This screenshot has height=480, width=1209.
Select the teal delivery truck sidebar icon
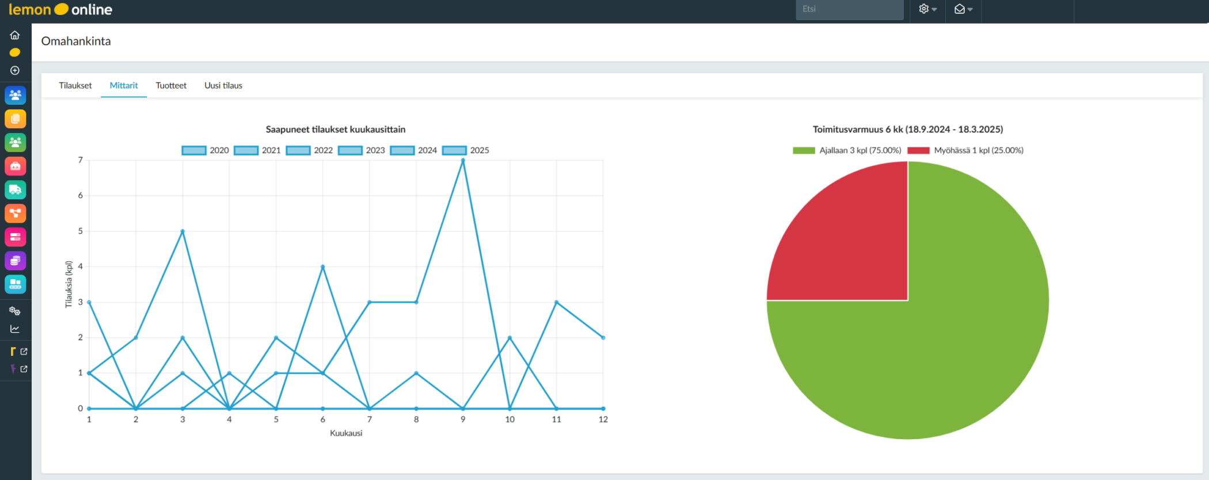click(16, 190)
